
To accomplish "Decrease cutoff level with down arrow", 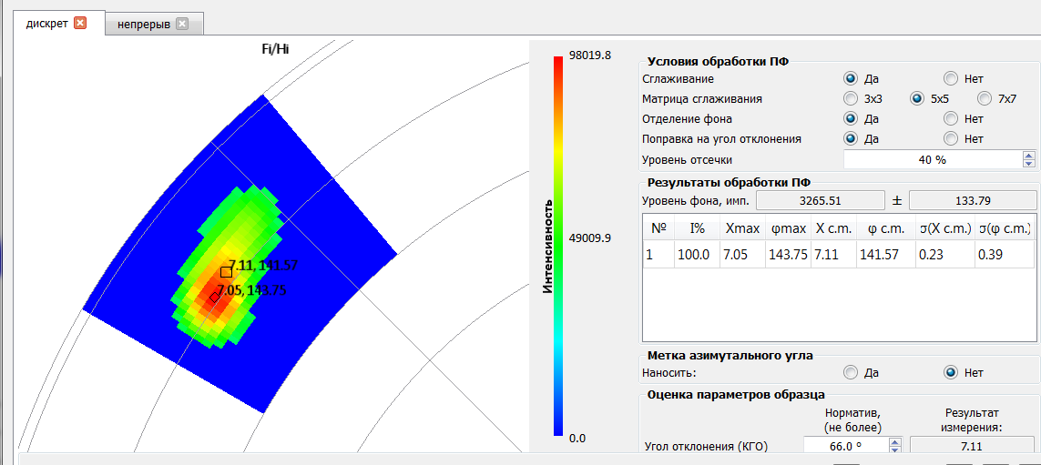I will (1029, 164).
